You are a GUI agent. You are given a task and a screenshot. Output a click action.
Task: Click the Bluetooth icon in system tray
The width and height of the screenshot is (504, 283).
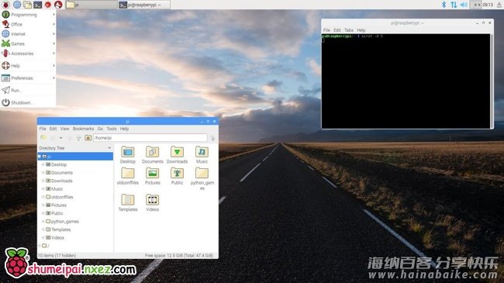tap(444, 5)
